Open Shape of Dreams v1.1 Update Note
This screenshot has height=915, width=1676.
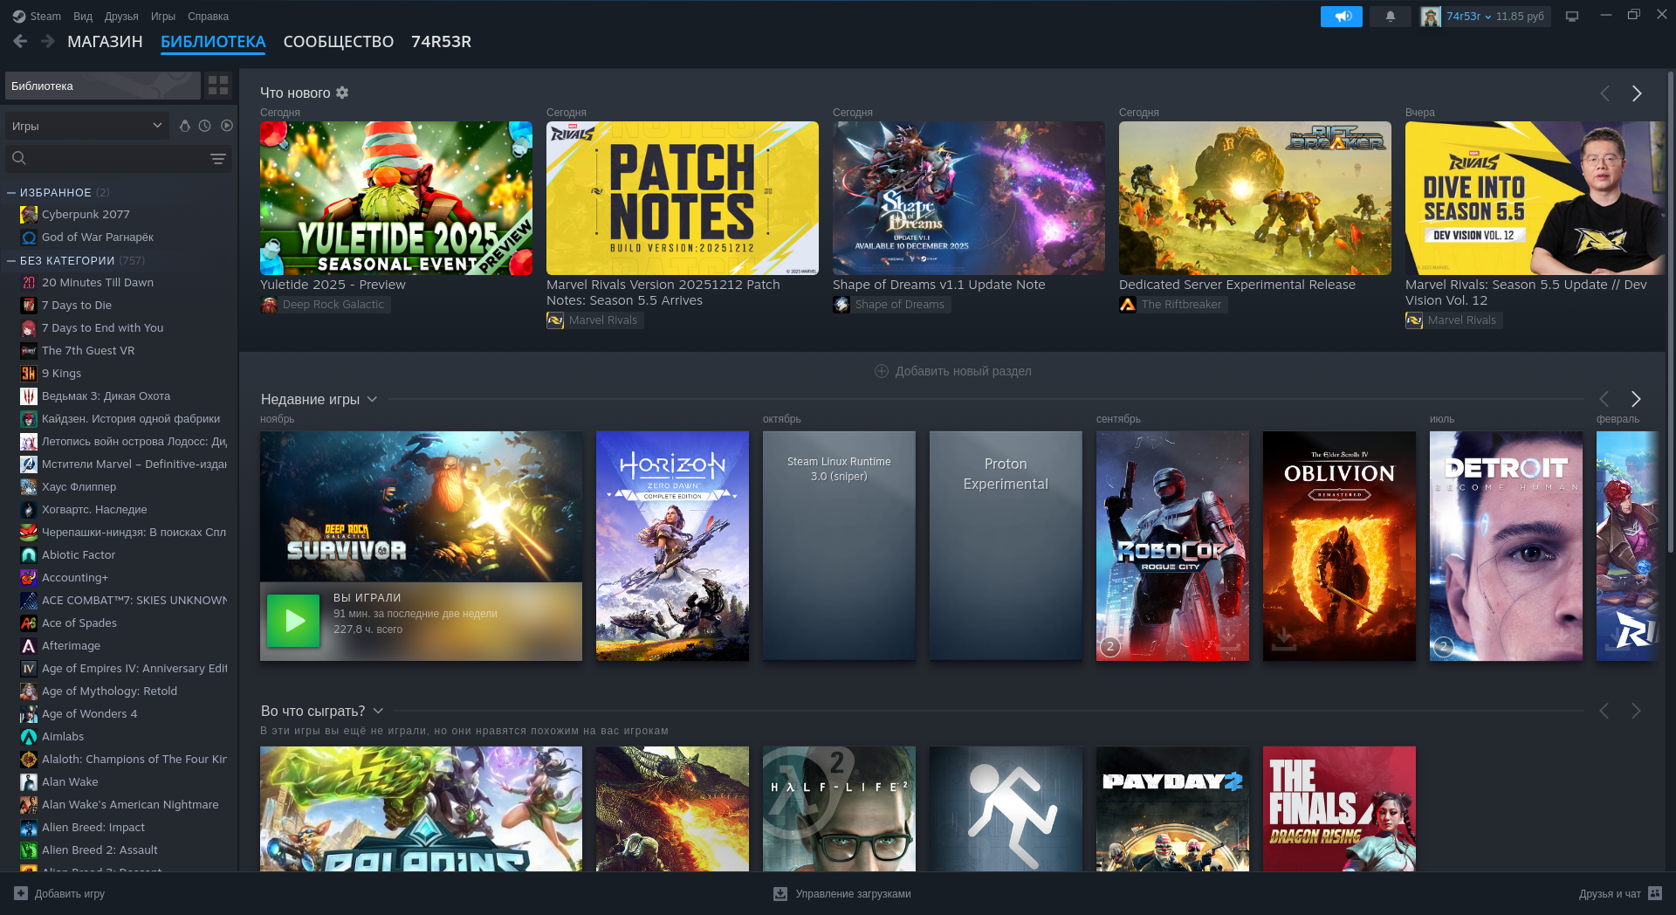coord(938,285)
